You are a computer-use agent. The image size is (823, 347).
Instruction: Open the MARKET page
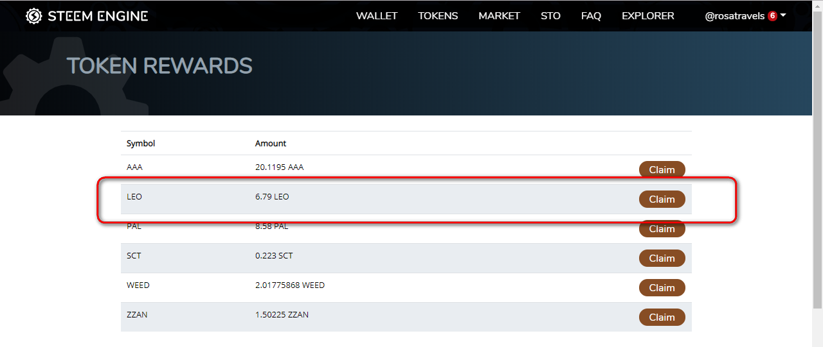click(x=499, y=16)
